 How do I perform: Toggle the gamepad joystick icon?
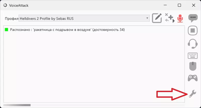[x=192, y=78]
